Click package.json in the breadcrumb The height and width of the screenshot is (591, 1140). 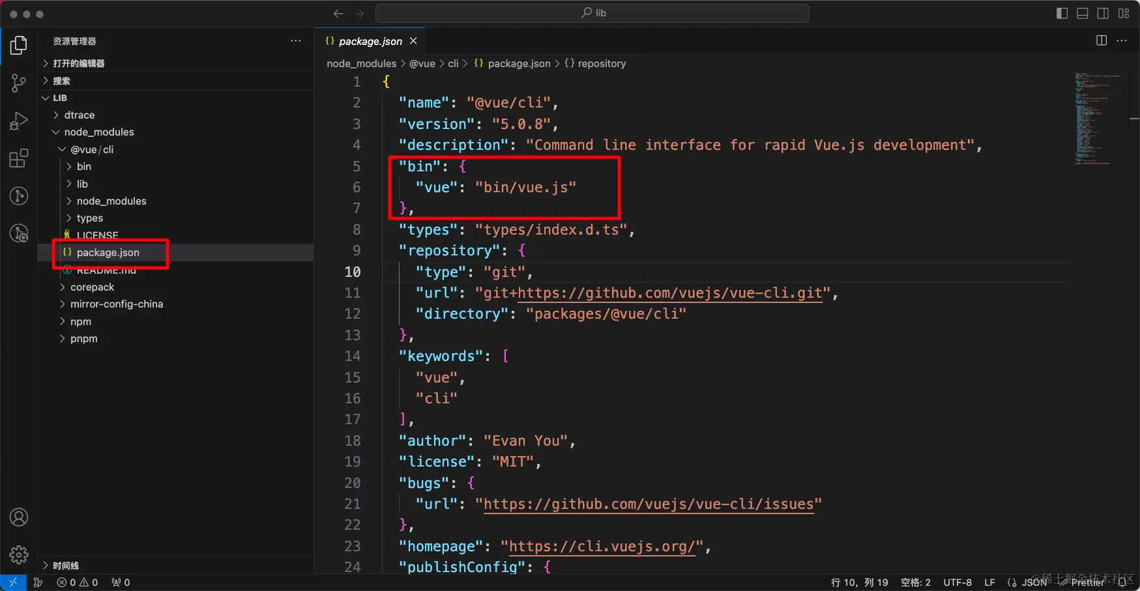512,63
